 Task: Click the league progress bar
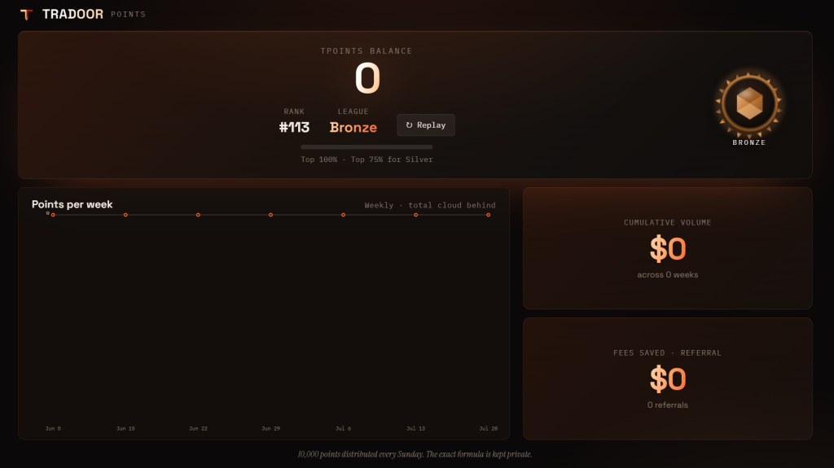[x=367, y=147]
